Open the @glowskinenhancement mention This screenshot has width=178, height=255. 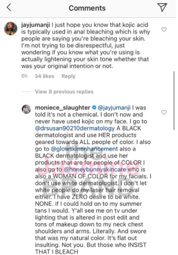tap(84, 149)
